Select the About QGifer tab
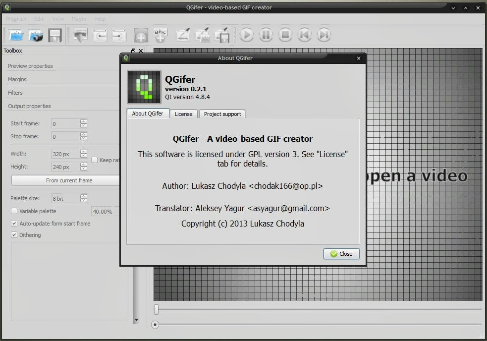This screenshot has height=341, width=487. pos(148,114)
